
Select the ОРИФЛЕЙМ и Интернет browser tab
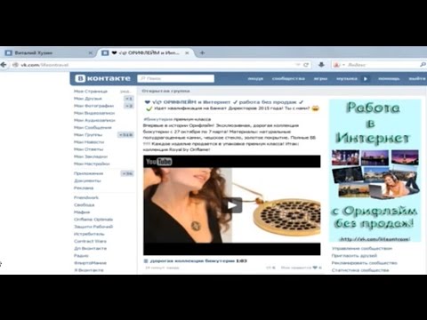[x=145, y=53]
